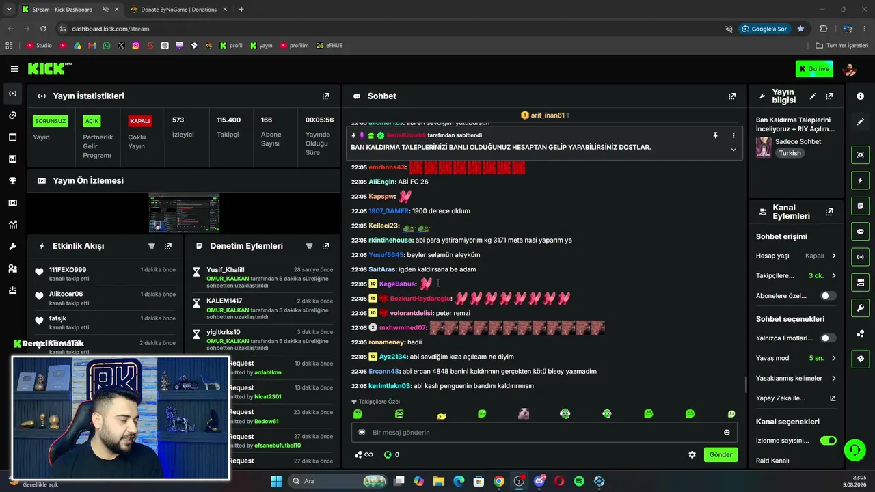Toggle the Yalnızca Emotlar switch
Screen dimensions: 875x492
coord(828,338)
